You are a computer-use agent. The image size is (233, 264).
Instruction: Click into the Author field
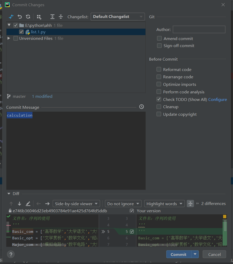(199, 29)
